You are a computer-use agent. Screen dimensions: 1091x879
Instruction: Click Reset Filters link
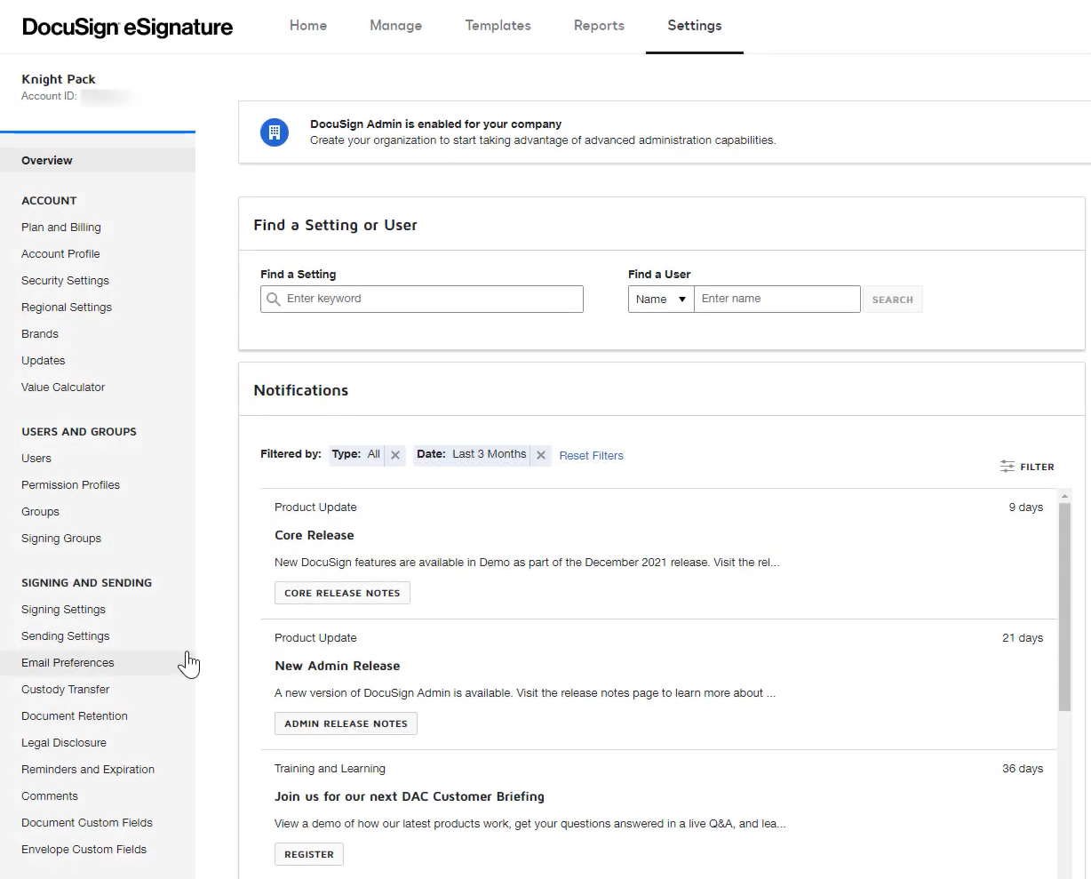pyautogui.click(x=592, y=456)
